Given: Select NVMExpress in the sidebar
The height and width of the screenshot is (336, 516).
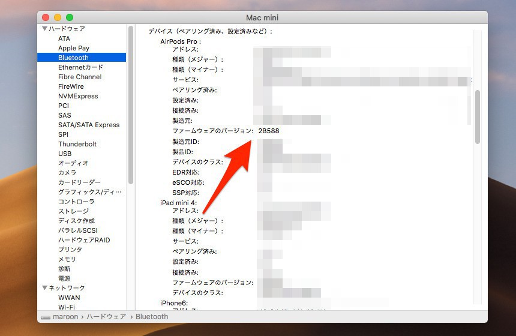Looking at the screenshot, I should (x=78, y=96).
